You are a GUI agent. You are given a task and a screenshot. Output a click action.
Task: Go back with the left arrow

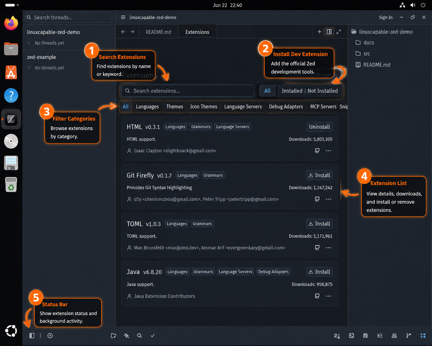[x=123, y=32]
